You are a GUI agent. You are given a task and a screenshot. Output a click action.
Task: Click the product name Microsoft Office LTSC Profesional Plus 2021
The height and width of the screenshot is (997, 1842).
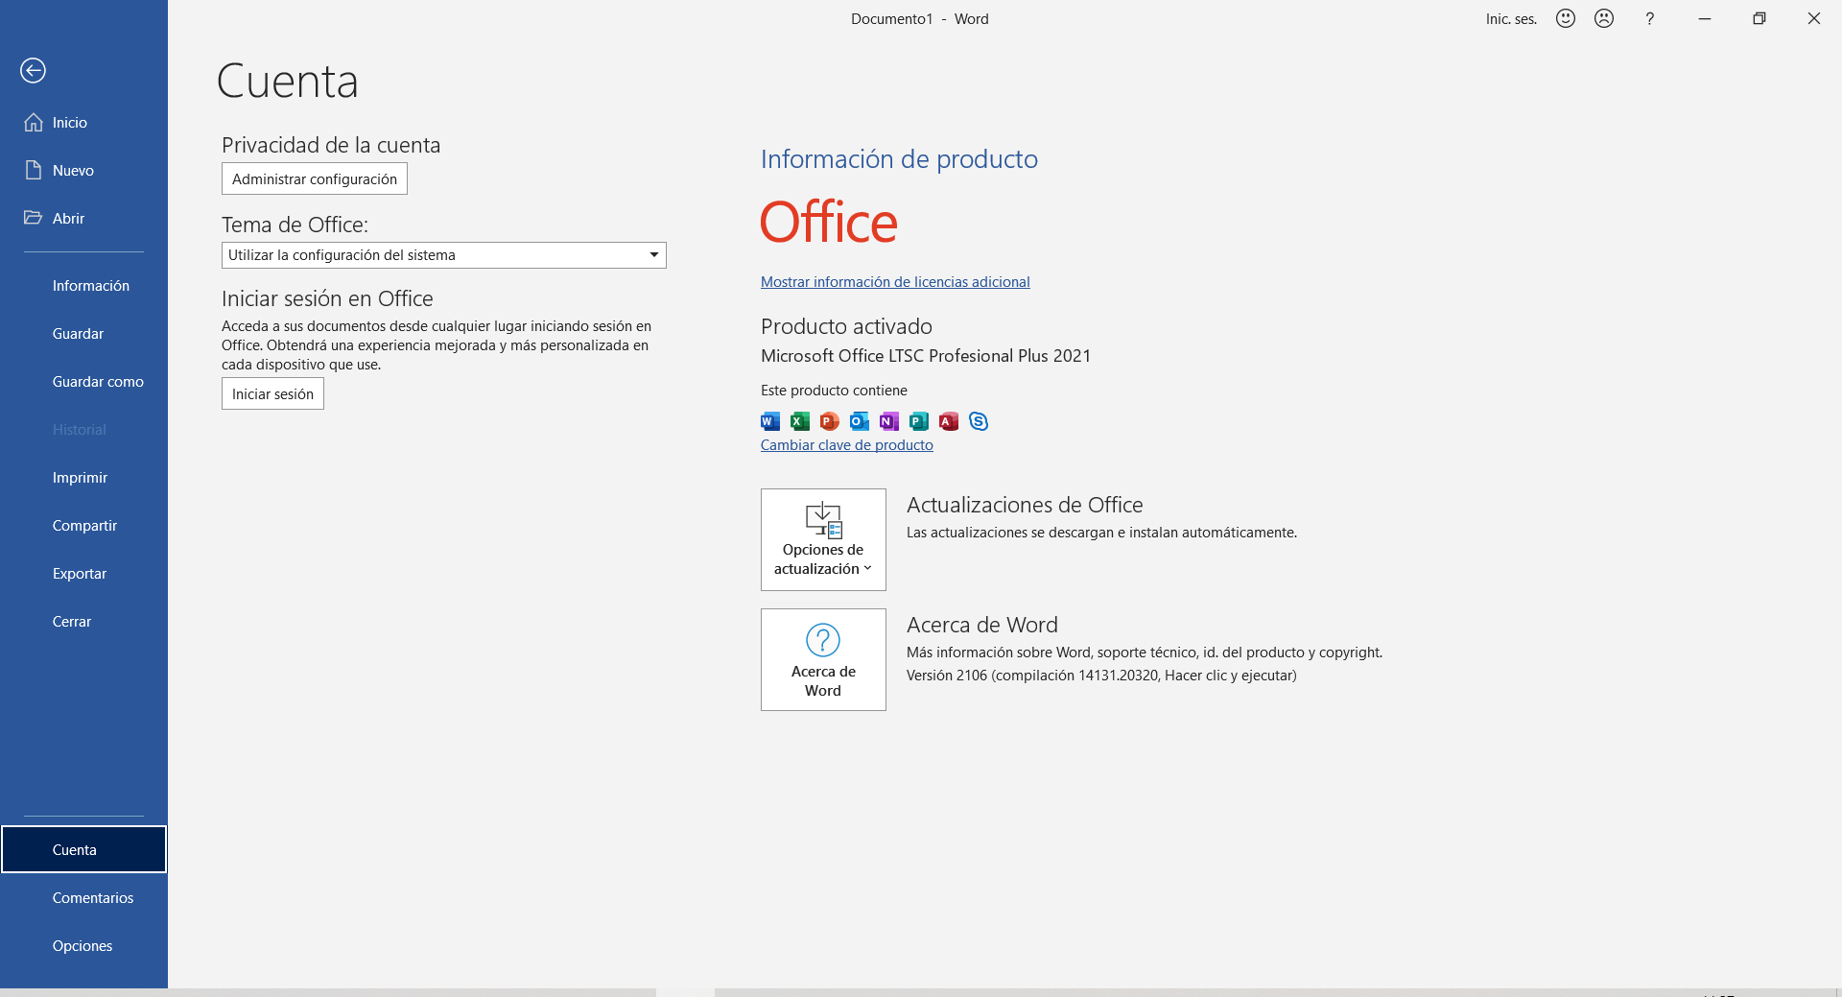(x=926, y=355)
